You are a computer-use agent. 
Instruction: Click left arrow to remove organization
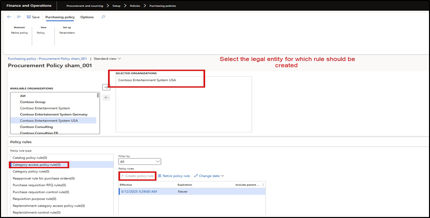pos(106,97)
